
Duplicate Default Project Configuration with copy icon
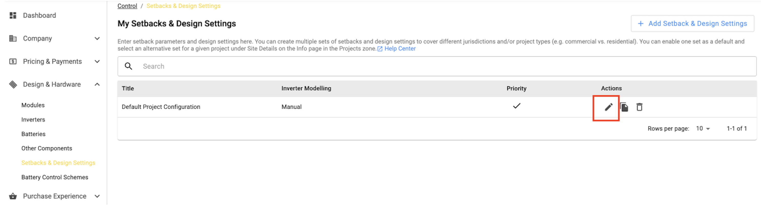coord(624,107)
